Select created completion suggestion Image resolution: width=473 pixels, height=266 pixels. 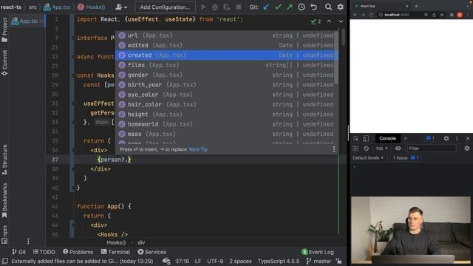coord(227,55)
